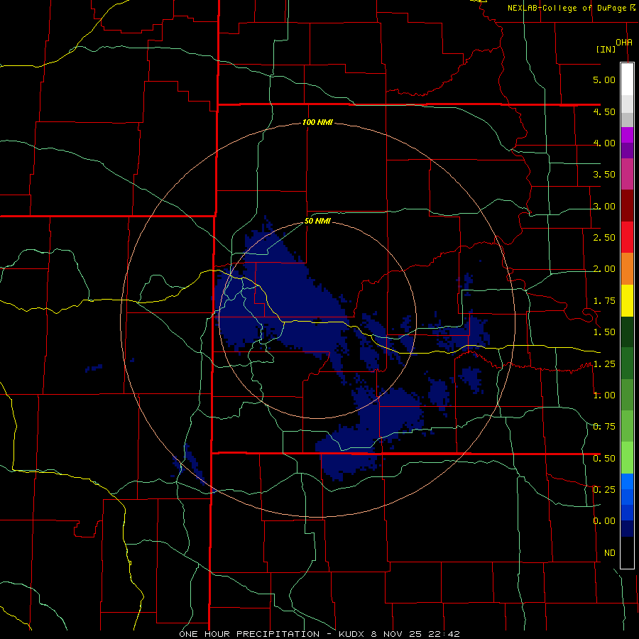639x639 pixels.
Task: Pick the yellow legend swatch
Action: [x=627, y=300]
